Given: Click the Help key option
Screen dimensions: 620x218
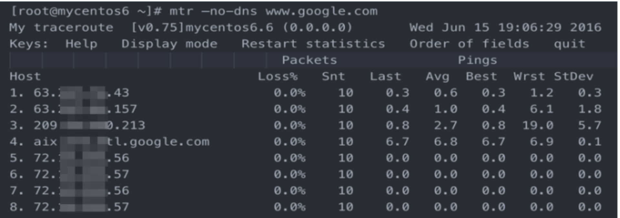Looking at the screenshot, I should pos(81,44).
